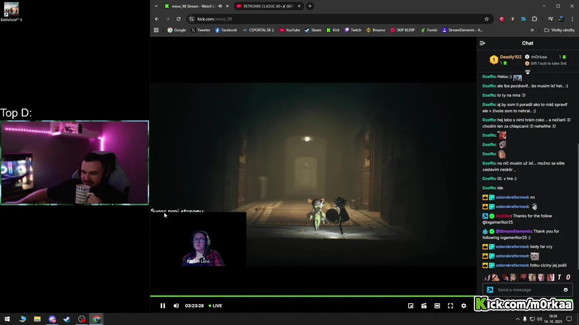Expand hidden bookmarks chevron

pyautogui.click(x=532, y=30)
